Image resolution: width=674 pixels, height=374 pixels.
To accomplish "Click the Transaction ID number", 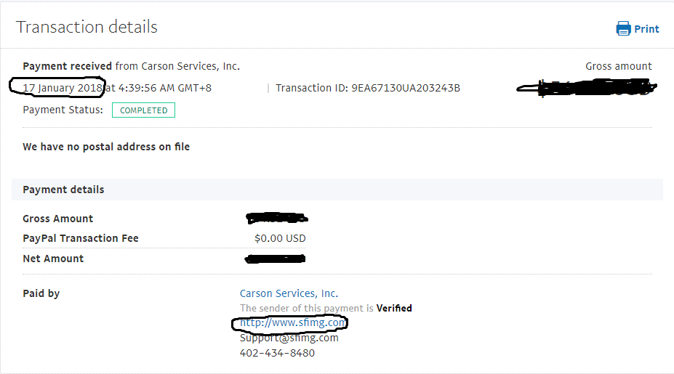I will pos(406,89).
